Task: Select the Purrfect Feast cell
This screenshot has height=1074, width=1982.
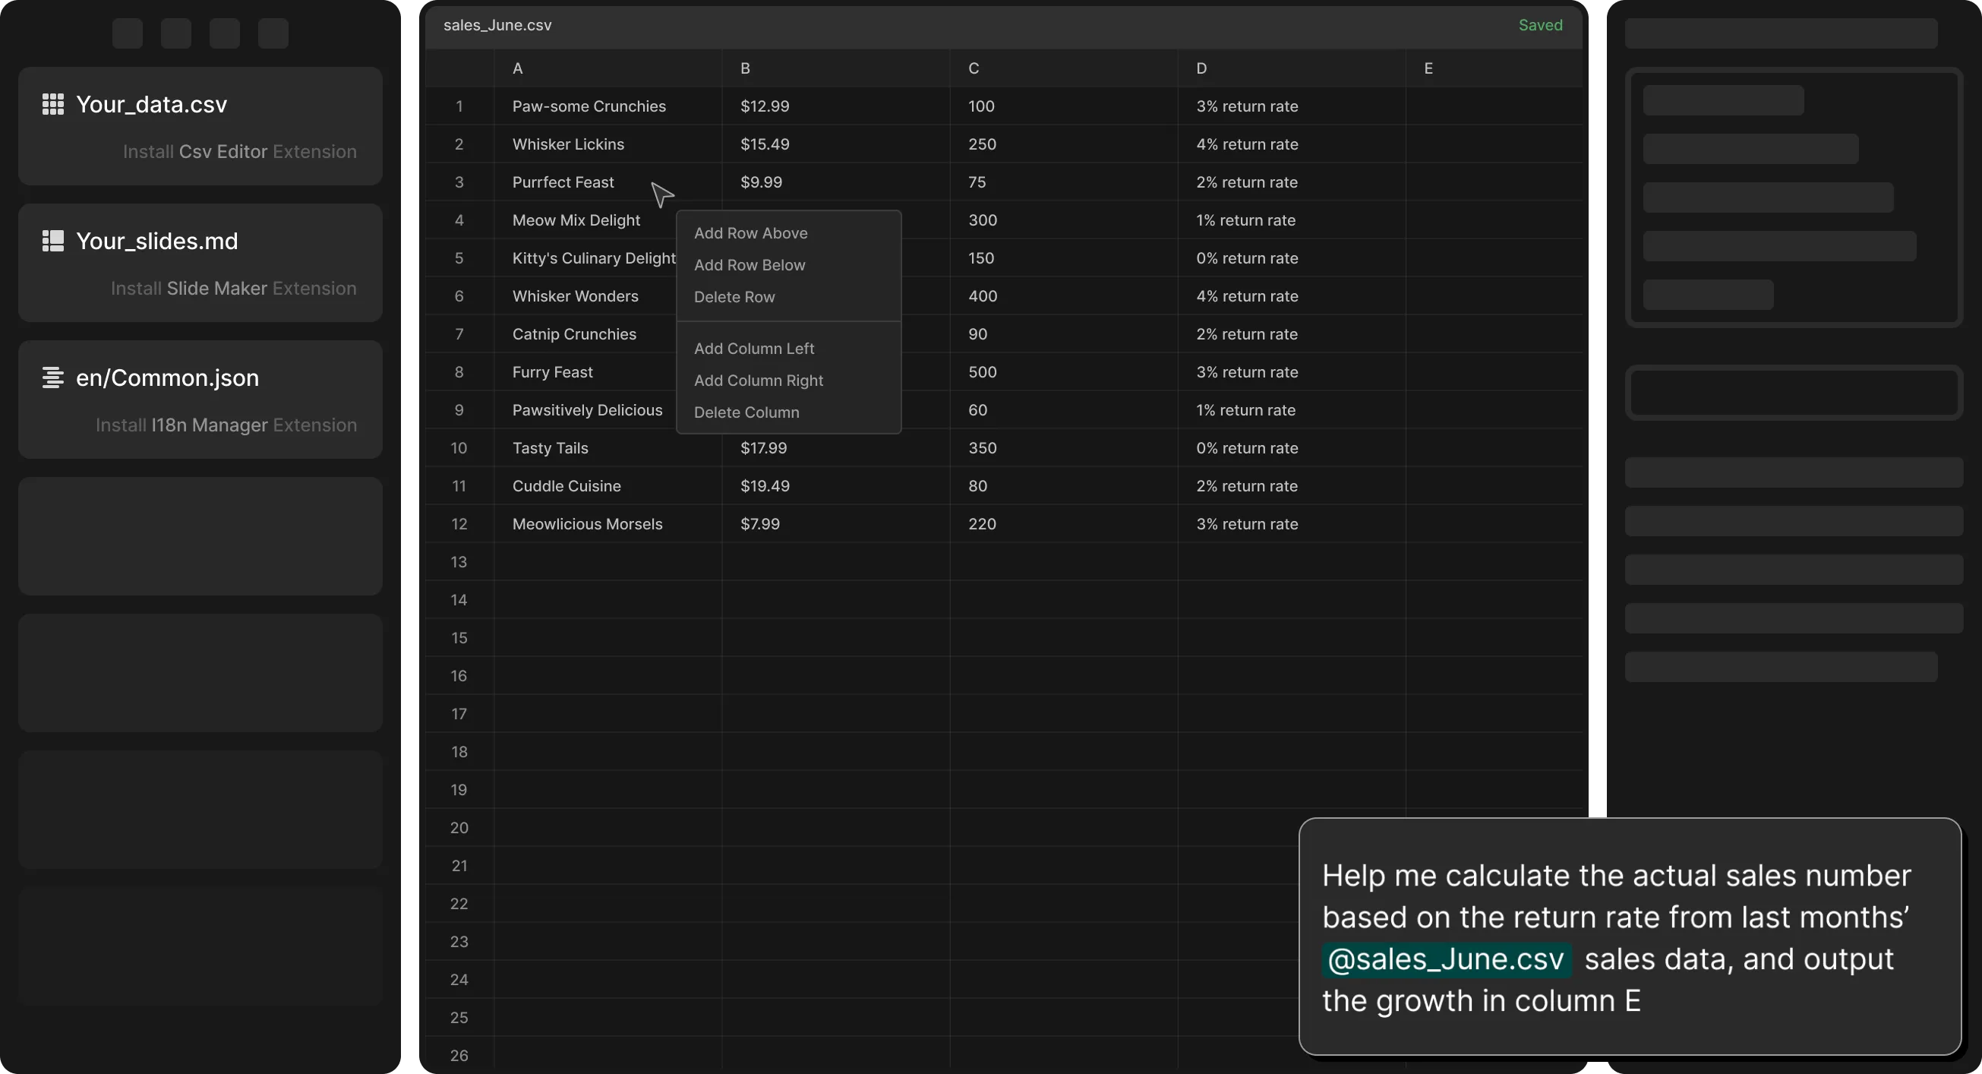Action: [607, 182]
